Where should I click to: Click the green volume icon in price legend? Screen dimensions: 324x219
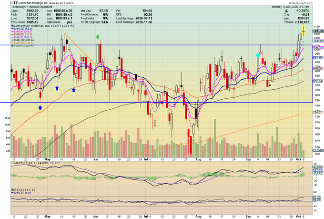(12, 46)
